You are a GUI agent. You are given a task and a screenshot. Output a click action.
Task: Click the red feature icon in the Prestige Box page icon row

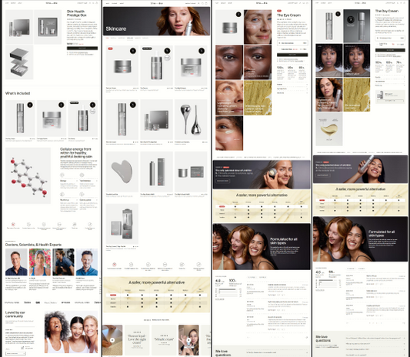tap(13, 225)
